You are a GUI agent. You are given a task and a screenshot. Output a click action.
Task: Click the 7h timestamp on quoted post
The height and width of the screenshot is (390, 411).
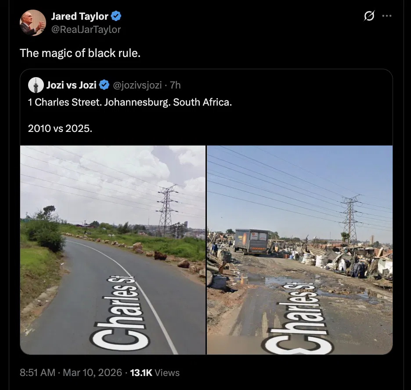(175, 85)
